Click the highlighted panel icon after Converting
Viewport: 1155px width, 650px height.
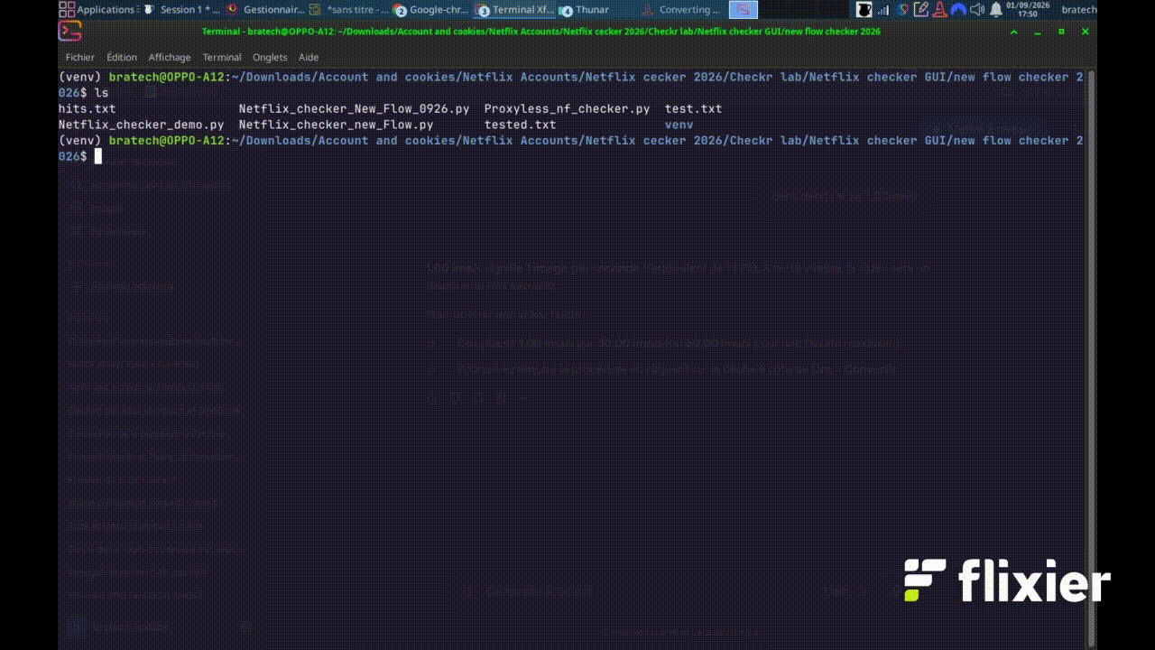[x=743, y=10]
